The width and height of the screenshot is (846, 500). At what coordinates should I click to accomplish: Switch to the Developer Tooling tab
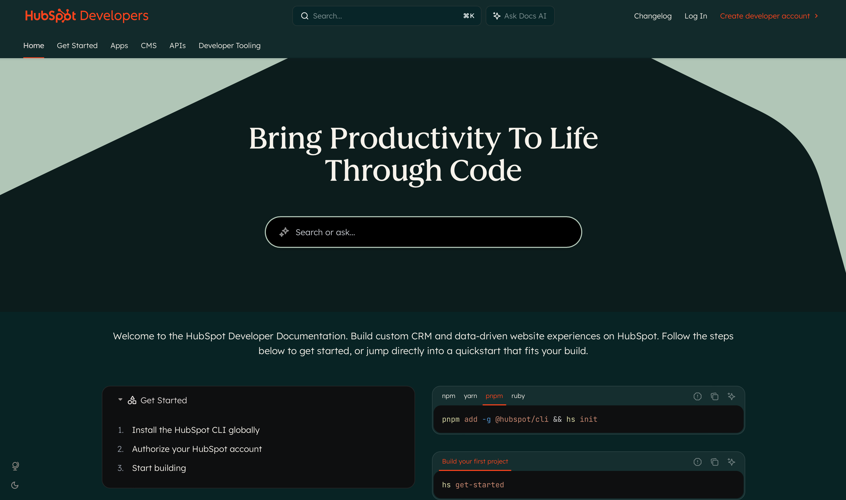(229, 45)
